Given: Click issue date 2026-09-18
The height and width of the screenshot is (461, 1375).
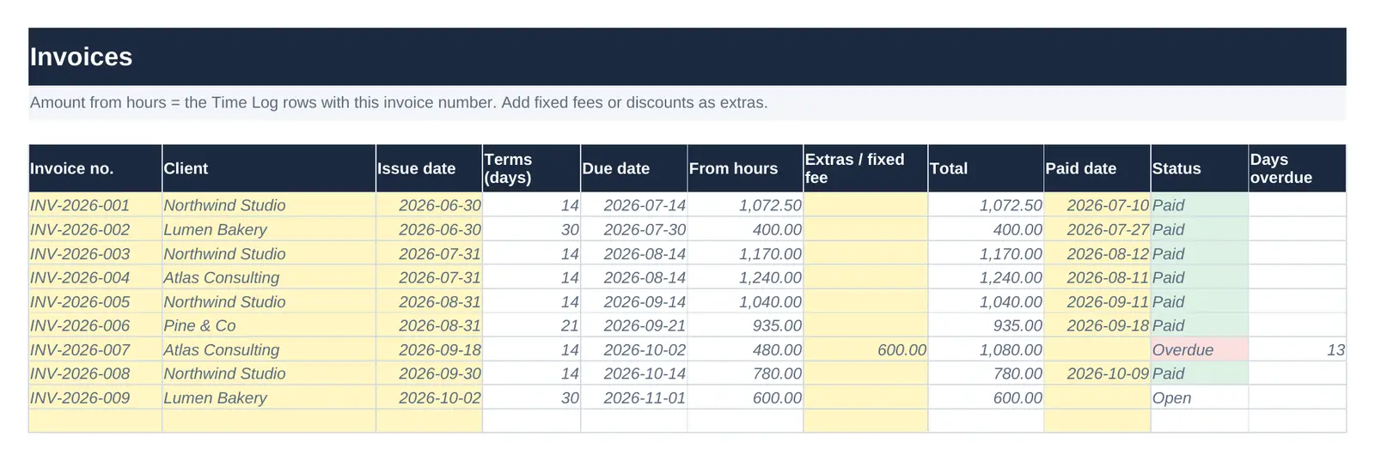Looking at the screenshot, I should [x=429, y=349].
